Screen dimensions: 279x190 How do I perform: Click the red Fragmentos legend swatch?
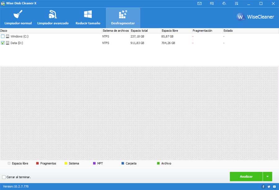(38, 163)
